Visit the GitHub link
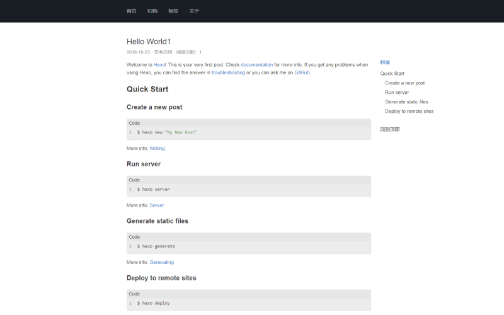Screen dimensions: 504x315 (x=302, y=72)
